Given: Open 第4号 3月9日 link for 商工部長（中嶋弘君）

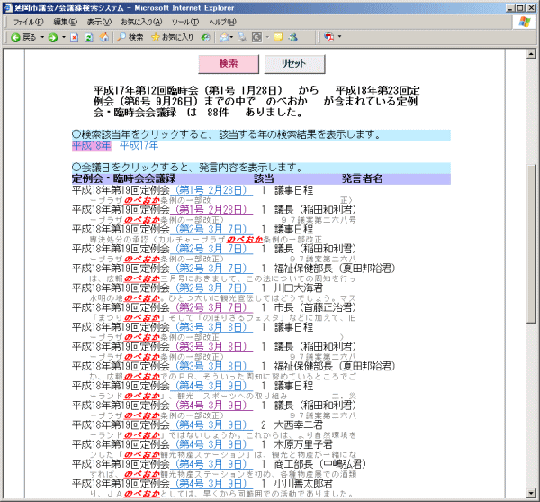Looking at the screenshot, I should coord(211,464).
